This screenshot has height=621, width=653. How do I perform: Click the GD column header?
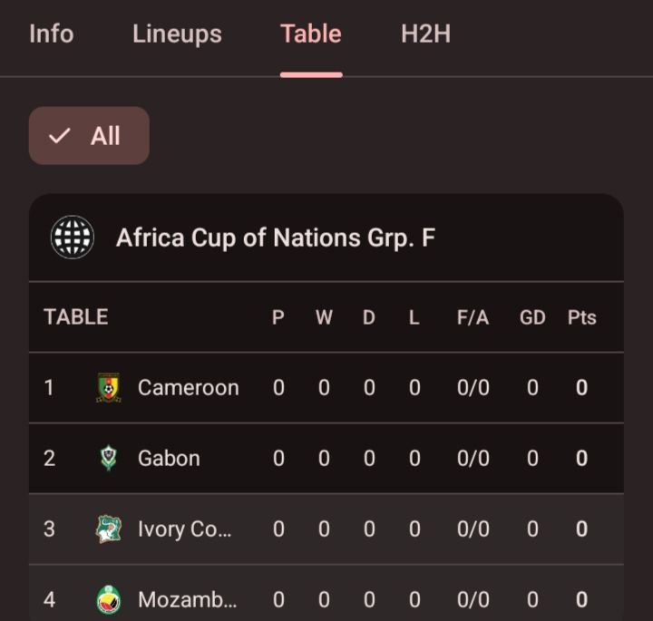click(x=532, y=317)
